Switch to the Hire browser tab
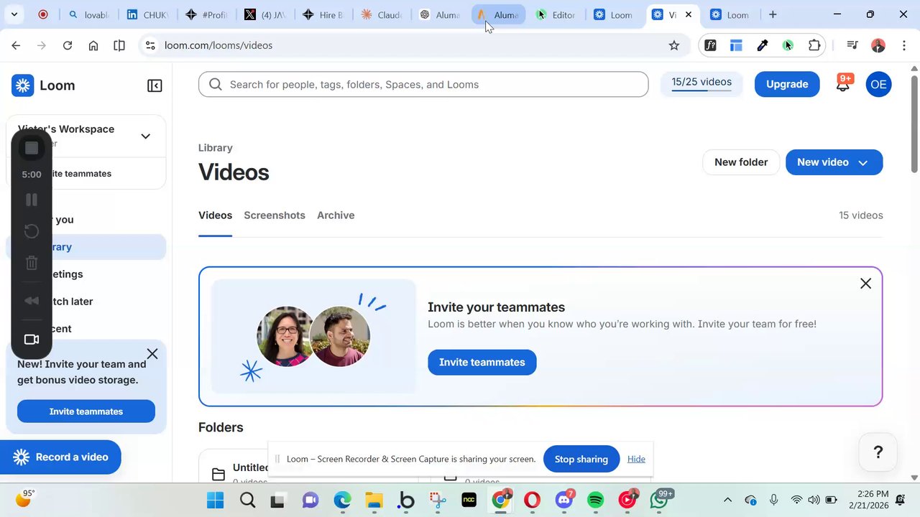Screen dimensions: 920x517 [x=323, y=14]
